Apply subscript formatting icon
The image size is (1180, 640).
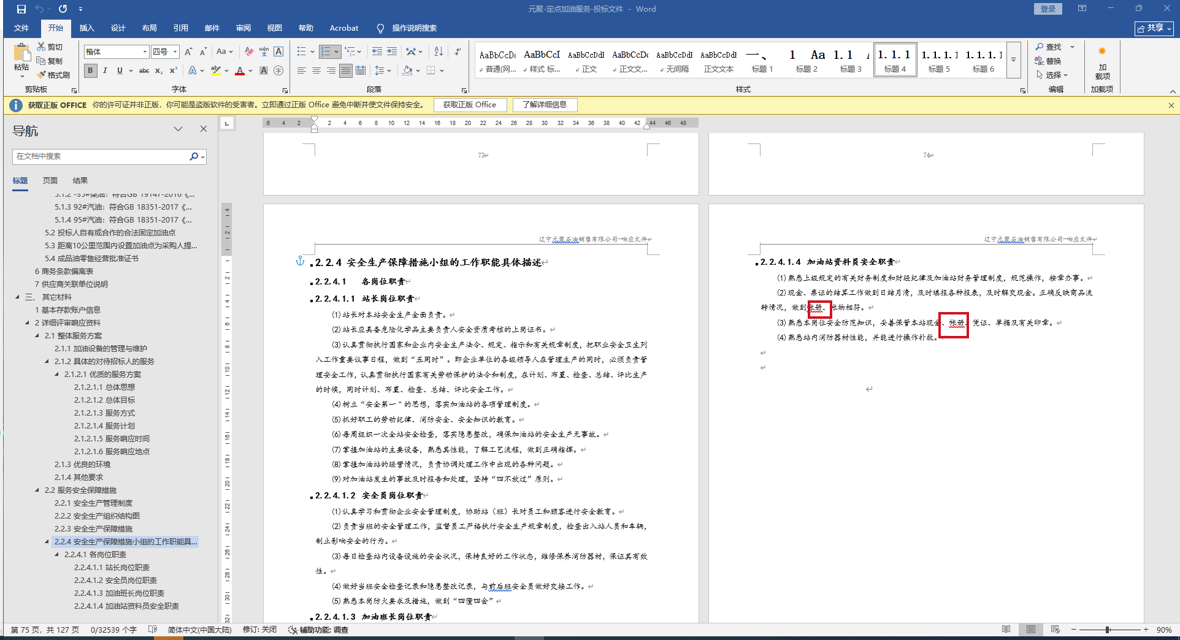click(159, 70)
